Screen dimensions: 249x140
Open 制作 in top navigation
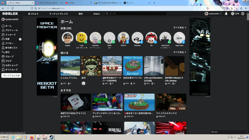pos(81,14)
